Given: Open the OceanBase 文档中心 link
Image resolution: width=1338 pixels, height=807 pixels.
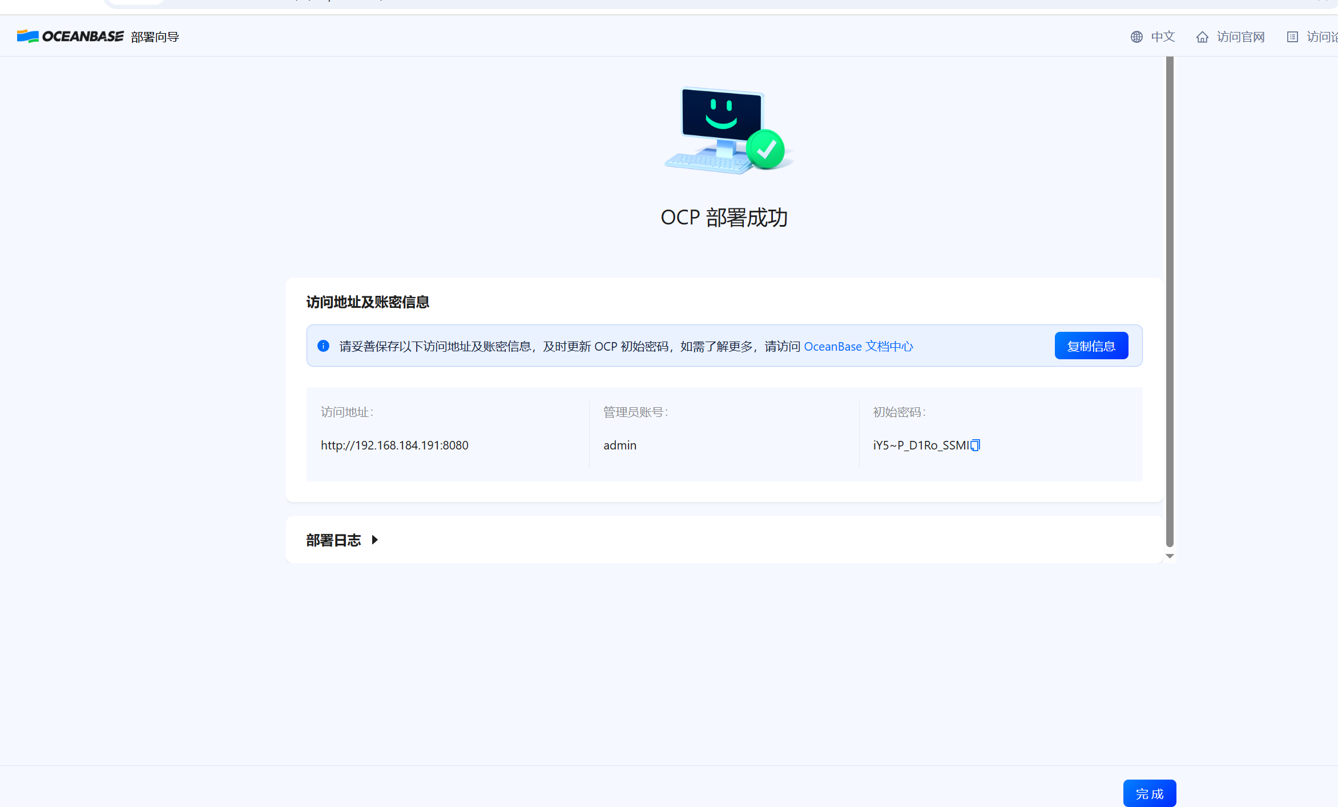Looking at the screenshot, I should [x=859, y=346].
